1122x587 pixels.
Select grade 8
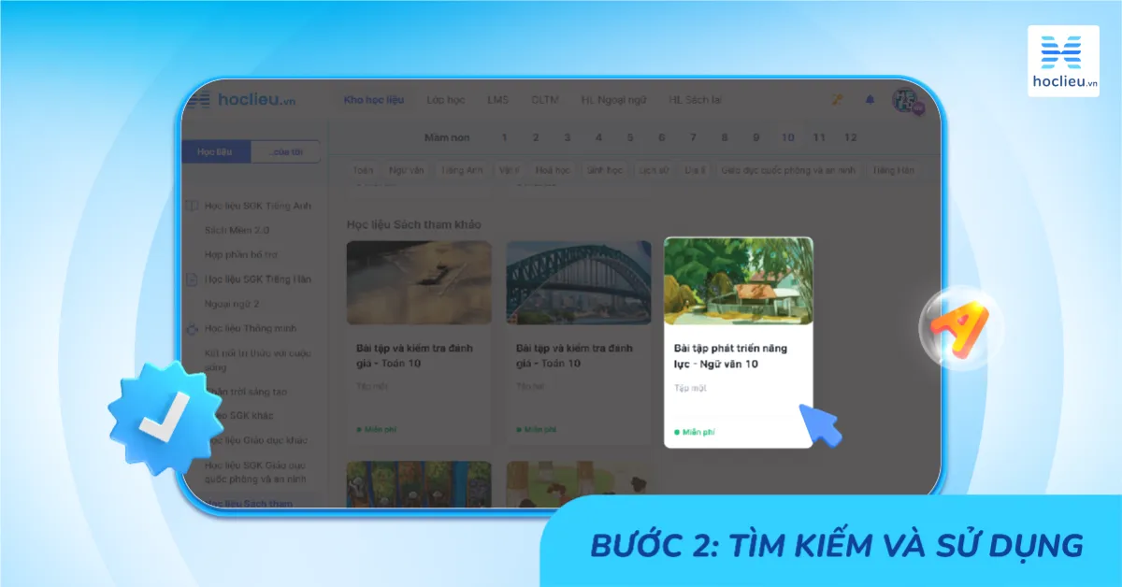point(725,137)
